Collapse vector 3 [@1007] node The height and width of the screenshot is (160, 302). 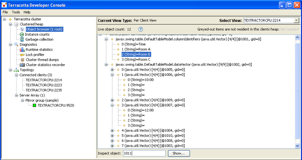pos(112,105)
